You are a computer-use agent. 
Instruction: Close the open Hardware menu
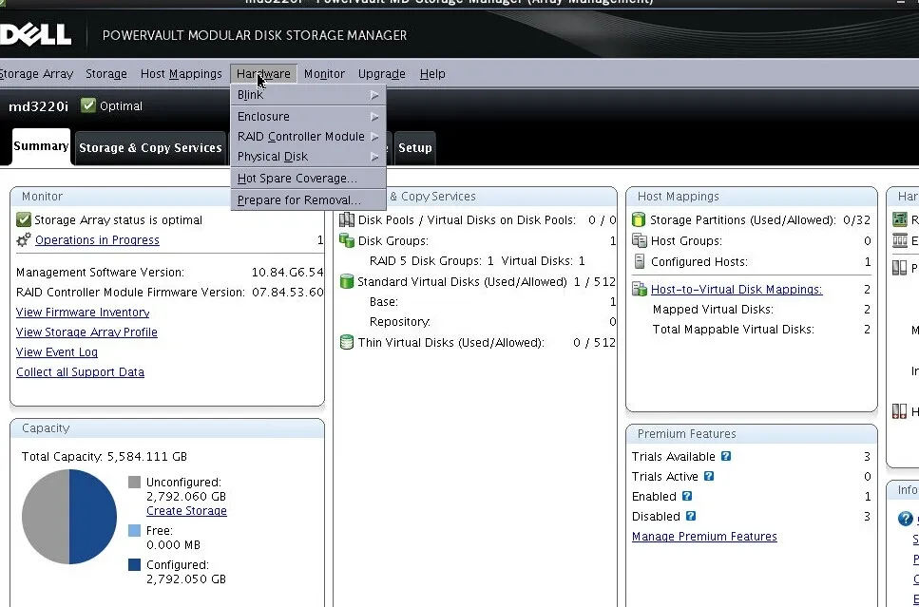pos(264,74)
